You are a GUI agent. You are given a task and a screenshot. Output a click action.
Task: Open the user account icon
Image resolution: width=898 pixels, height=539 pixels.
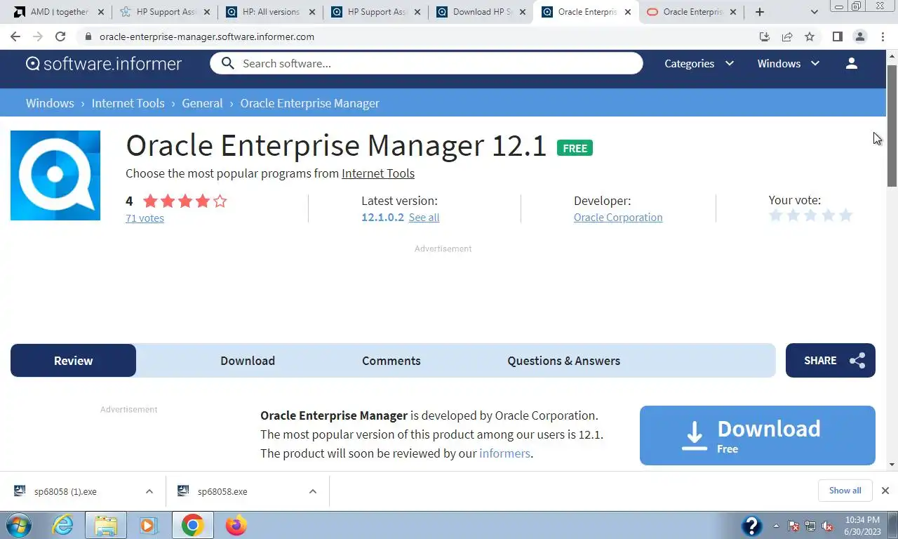pyautogui.click(x=852, y=63)
